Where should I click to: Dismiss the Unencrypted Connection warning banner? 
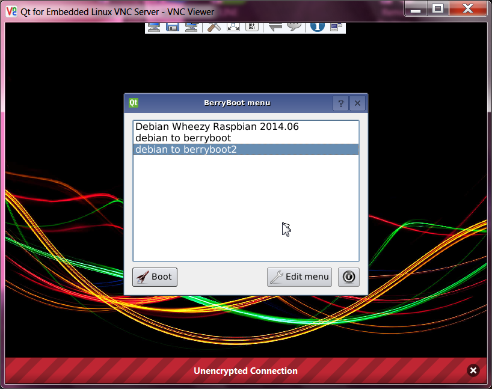click(473, 371)
